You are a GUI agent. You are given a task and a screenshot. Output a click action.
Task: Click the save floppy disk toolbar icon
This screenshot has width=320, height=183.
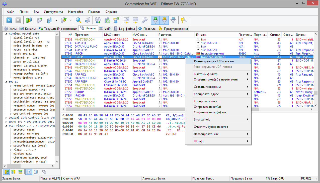[x=49, y=20]
